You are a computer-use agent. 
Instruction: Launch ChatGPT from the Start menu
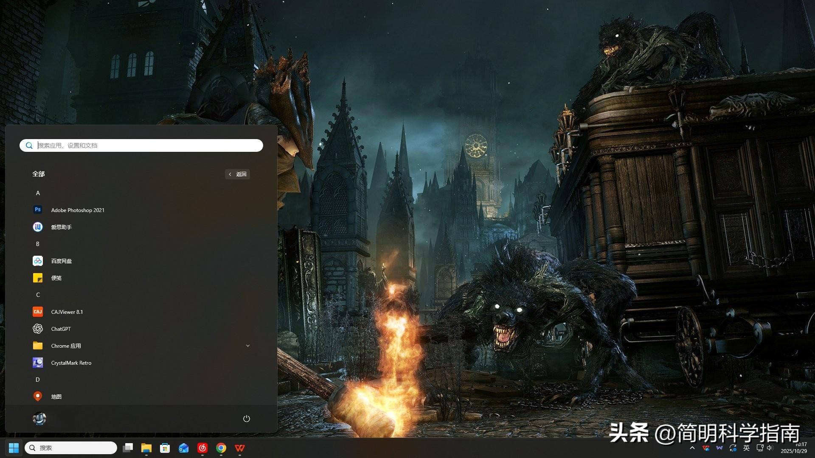click(x=61, y=329)
